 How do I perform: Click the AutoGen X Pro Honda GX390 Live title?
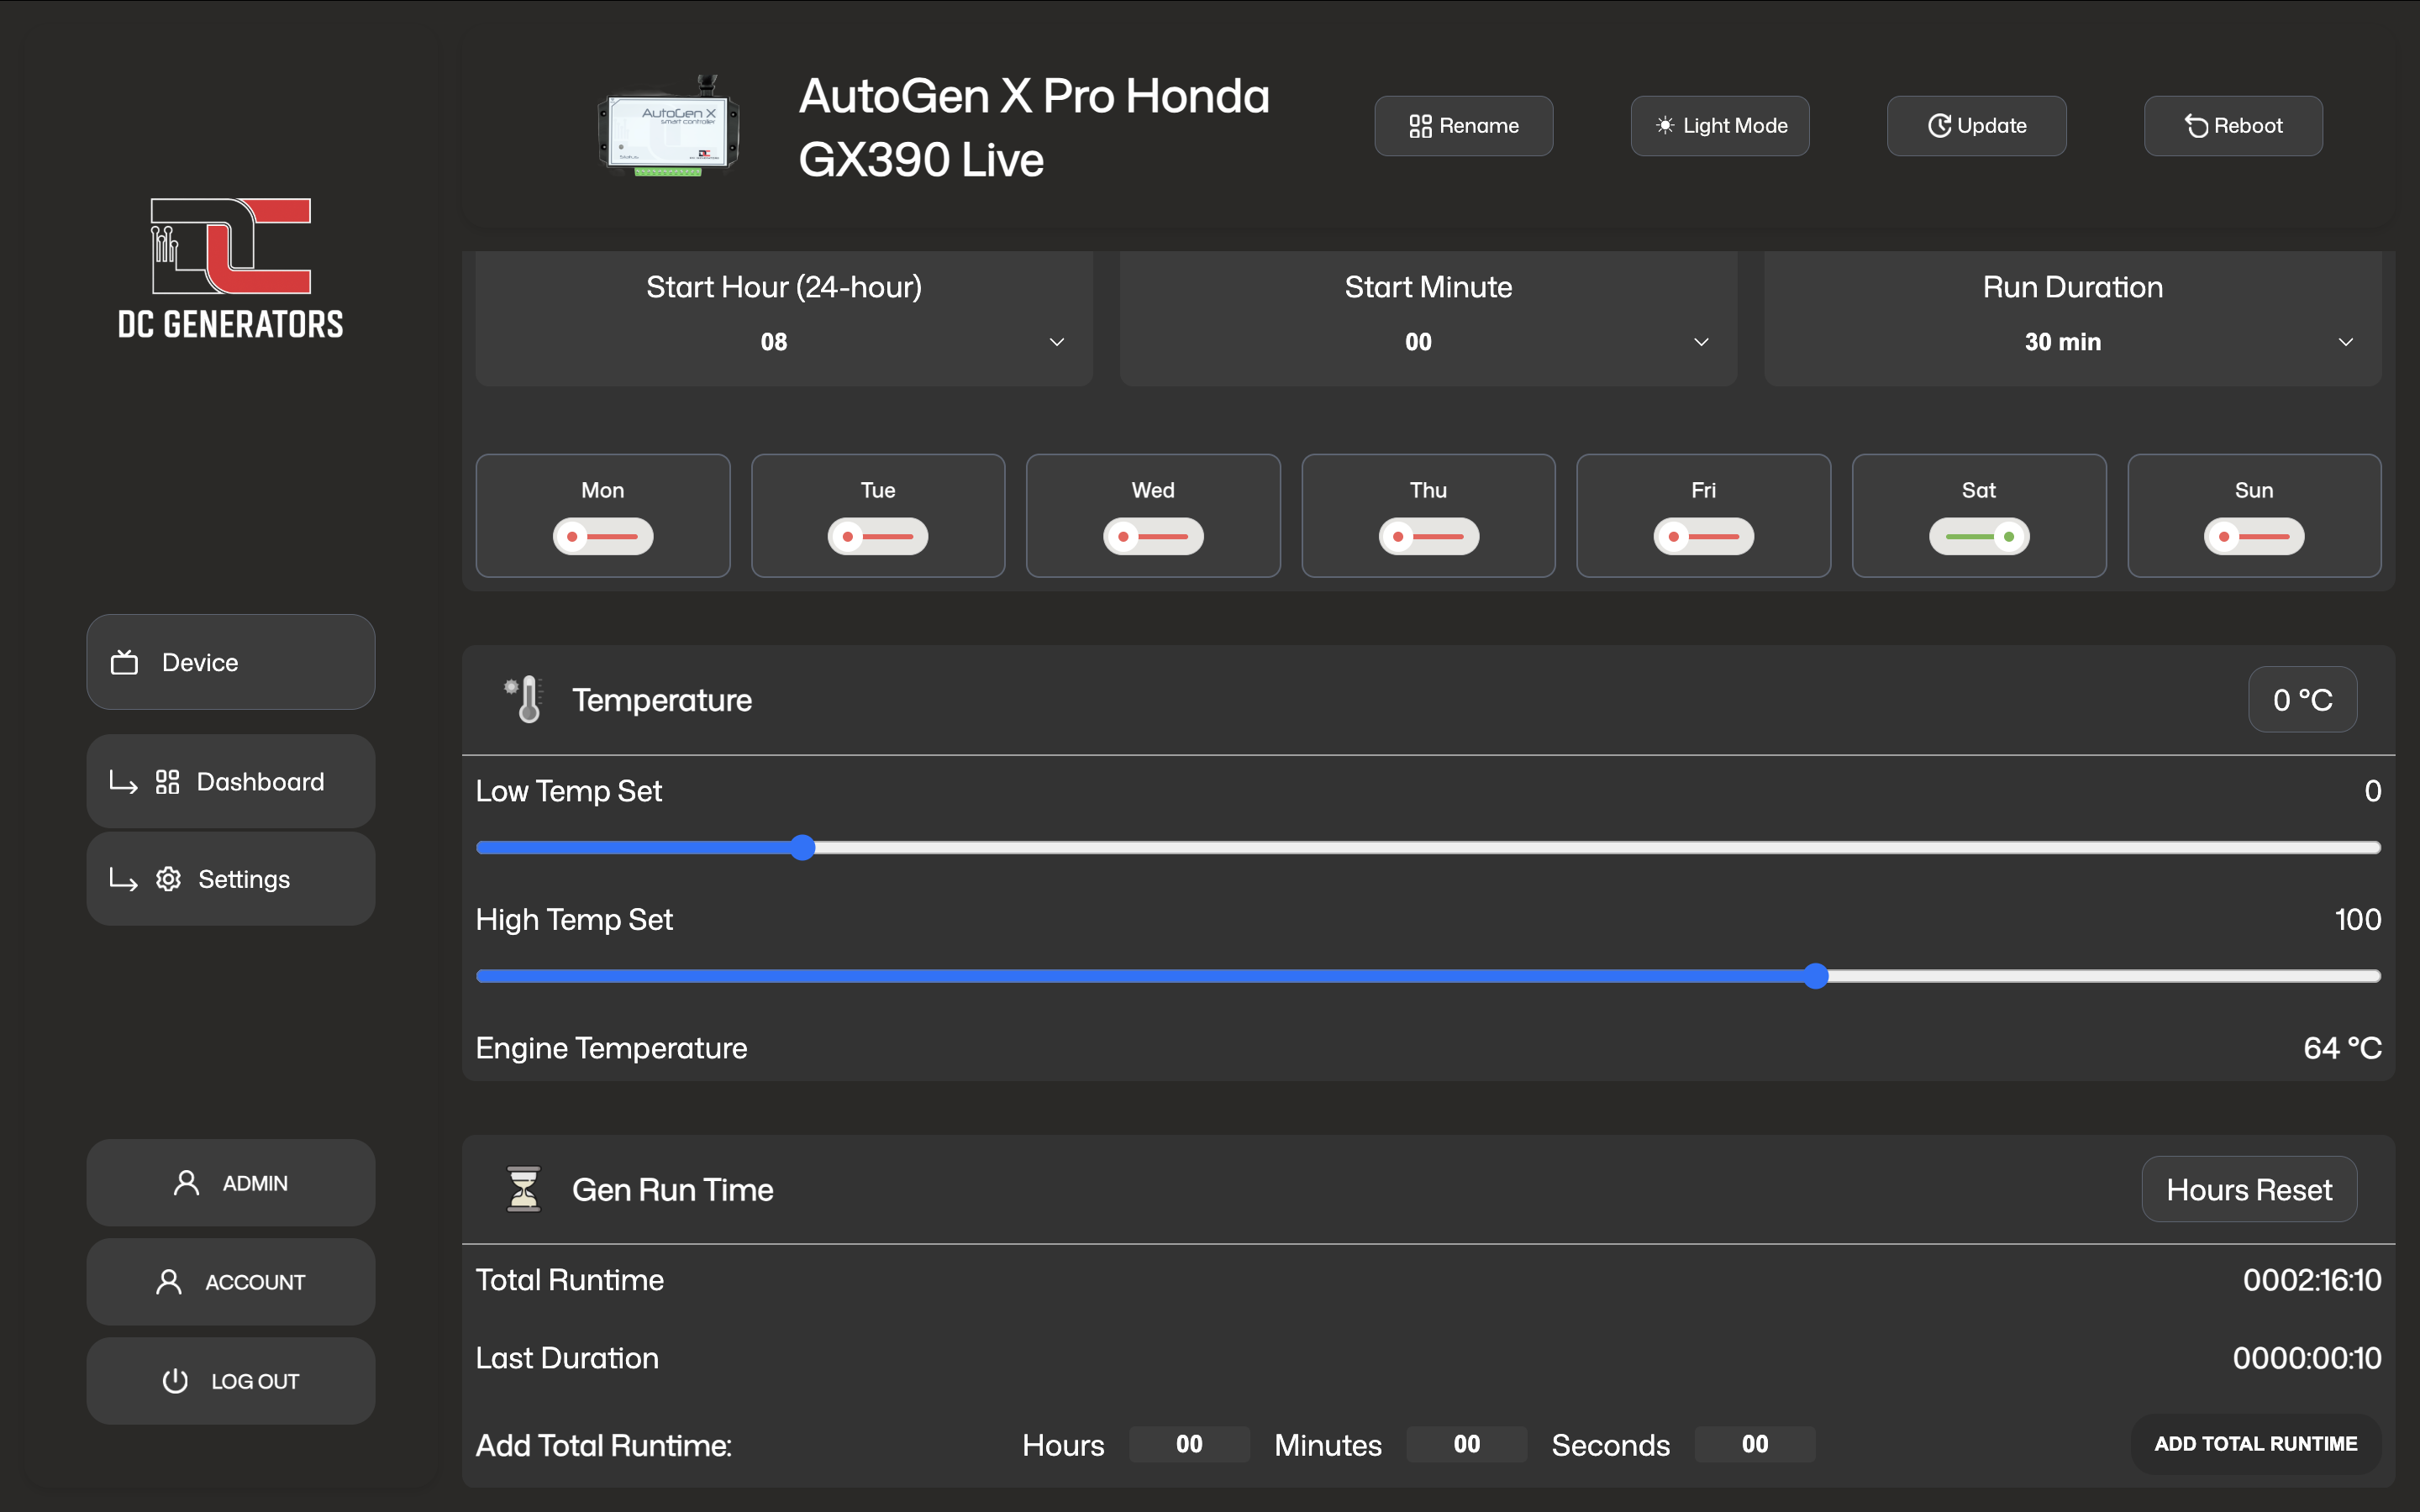(x=1034, y=128)
